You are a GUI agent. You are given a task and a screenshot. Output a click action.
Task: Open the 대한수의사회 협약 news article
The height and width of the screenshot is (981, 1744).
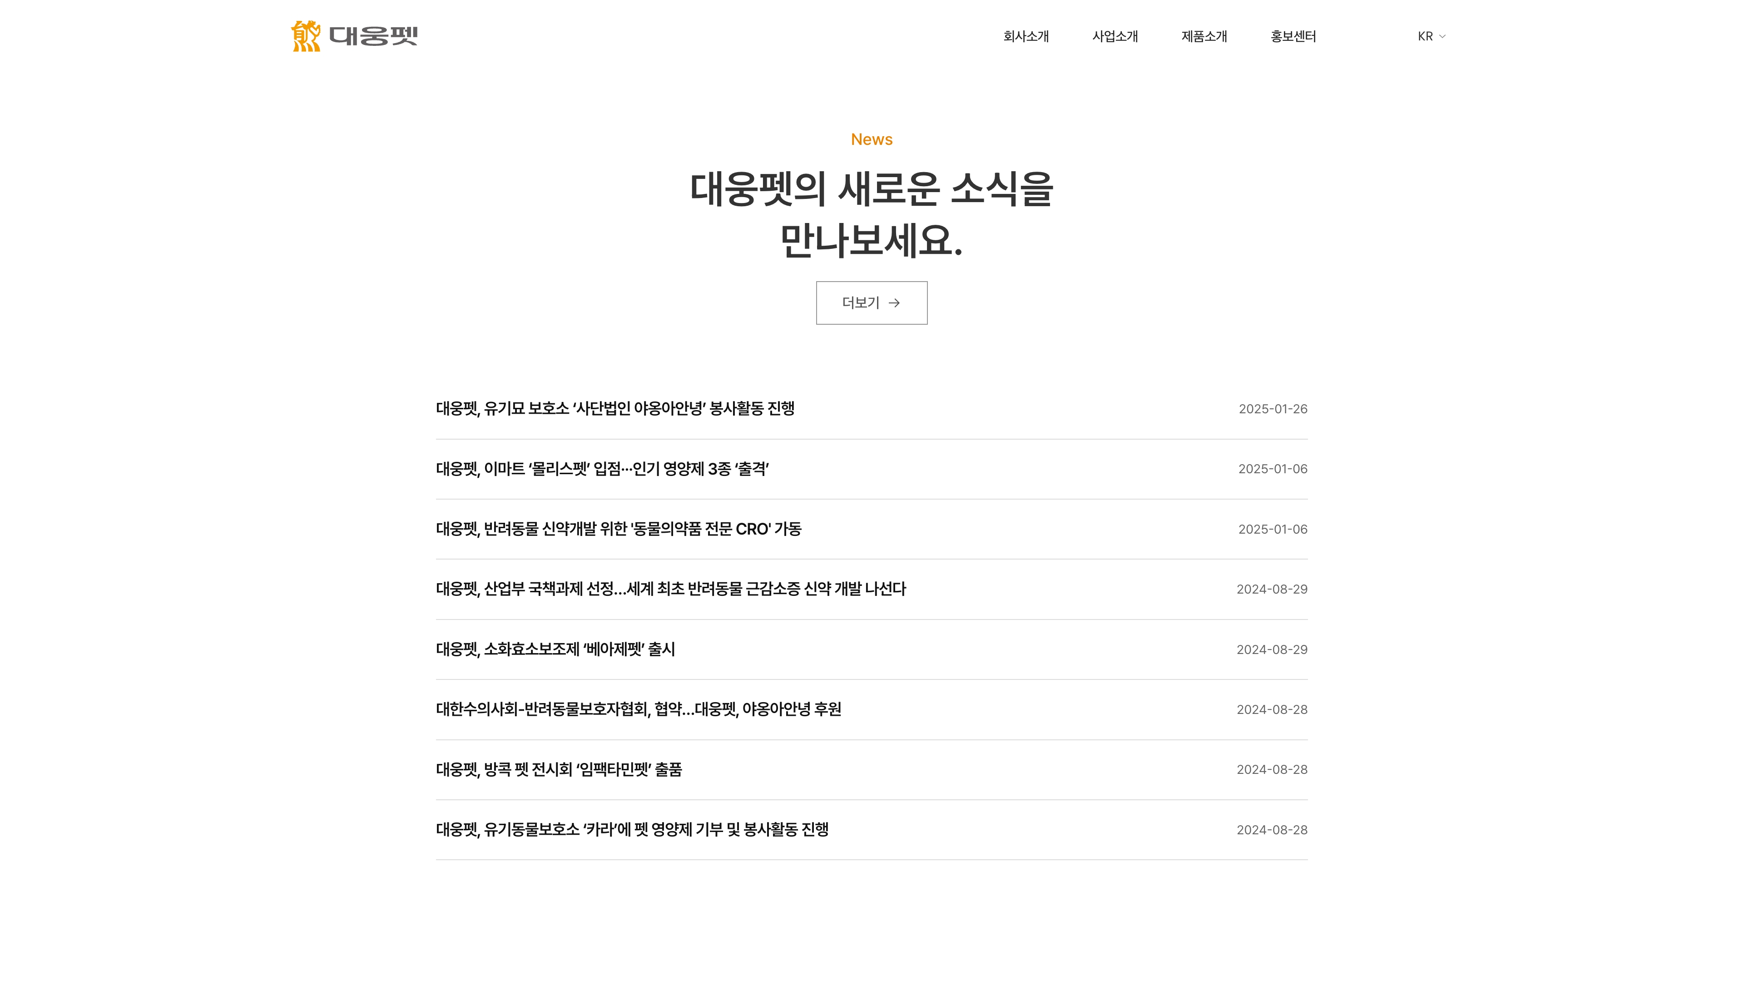click(638, 709)
